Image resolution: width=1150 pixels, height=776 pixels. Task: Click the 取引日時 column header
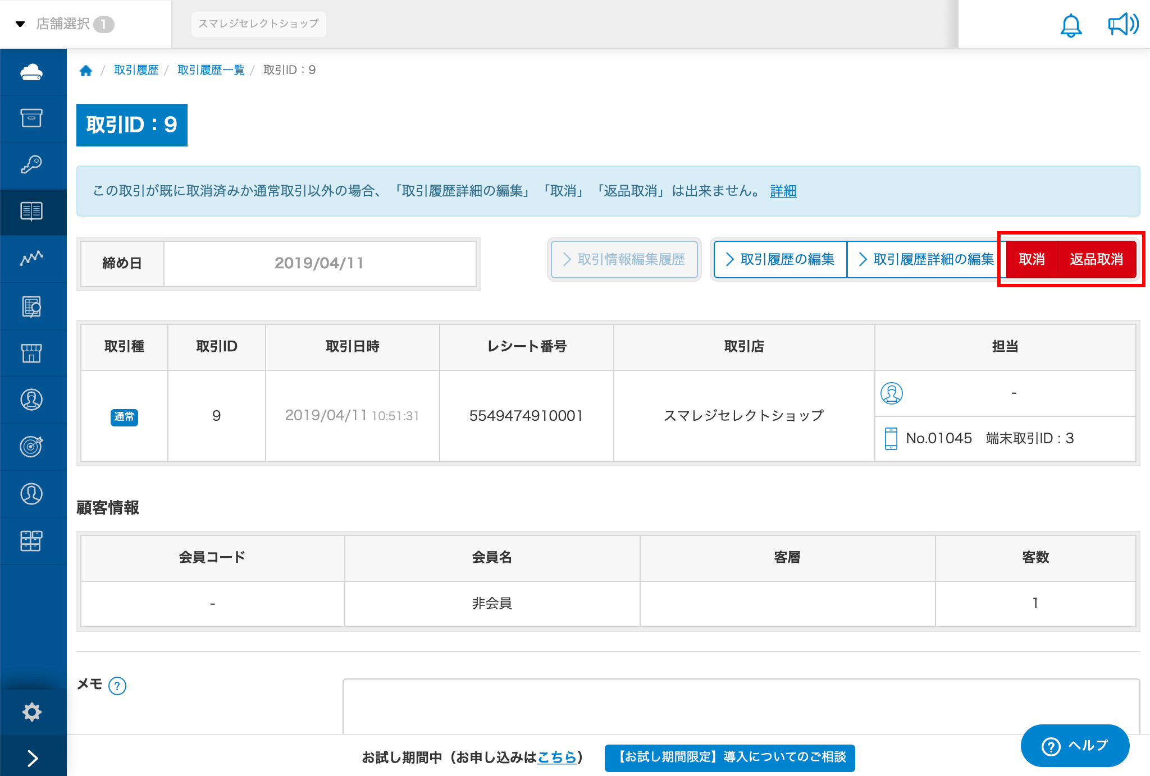(x=353, y=347)
